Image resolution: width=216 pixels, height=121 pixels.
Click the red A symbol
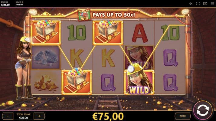click(139, 33)
